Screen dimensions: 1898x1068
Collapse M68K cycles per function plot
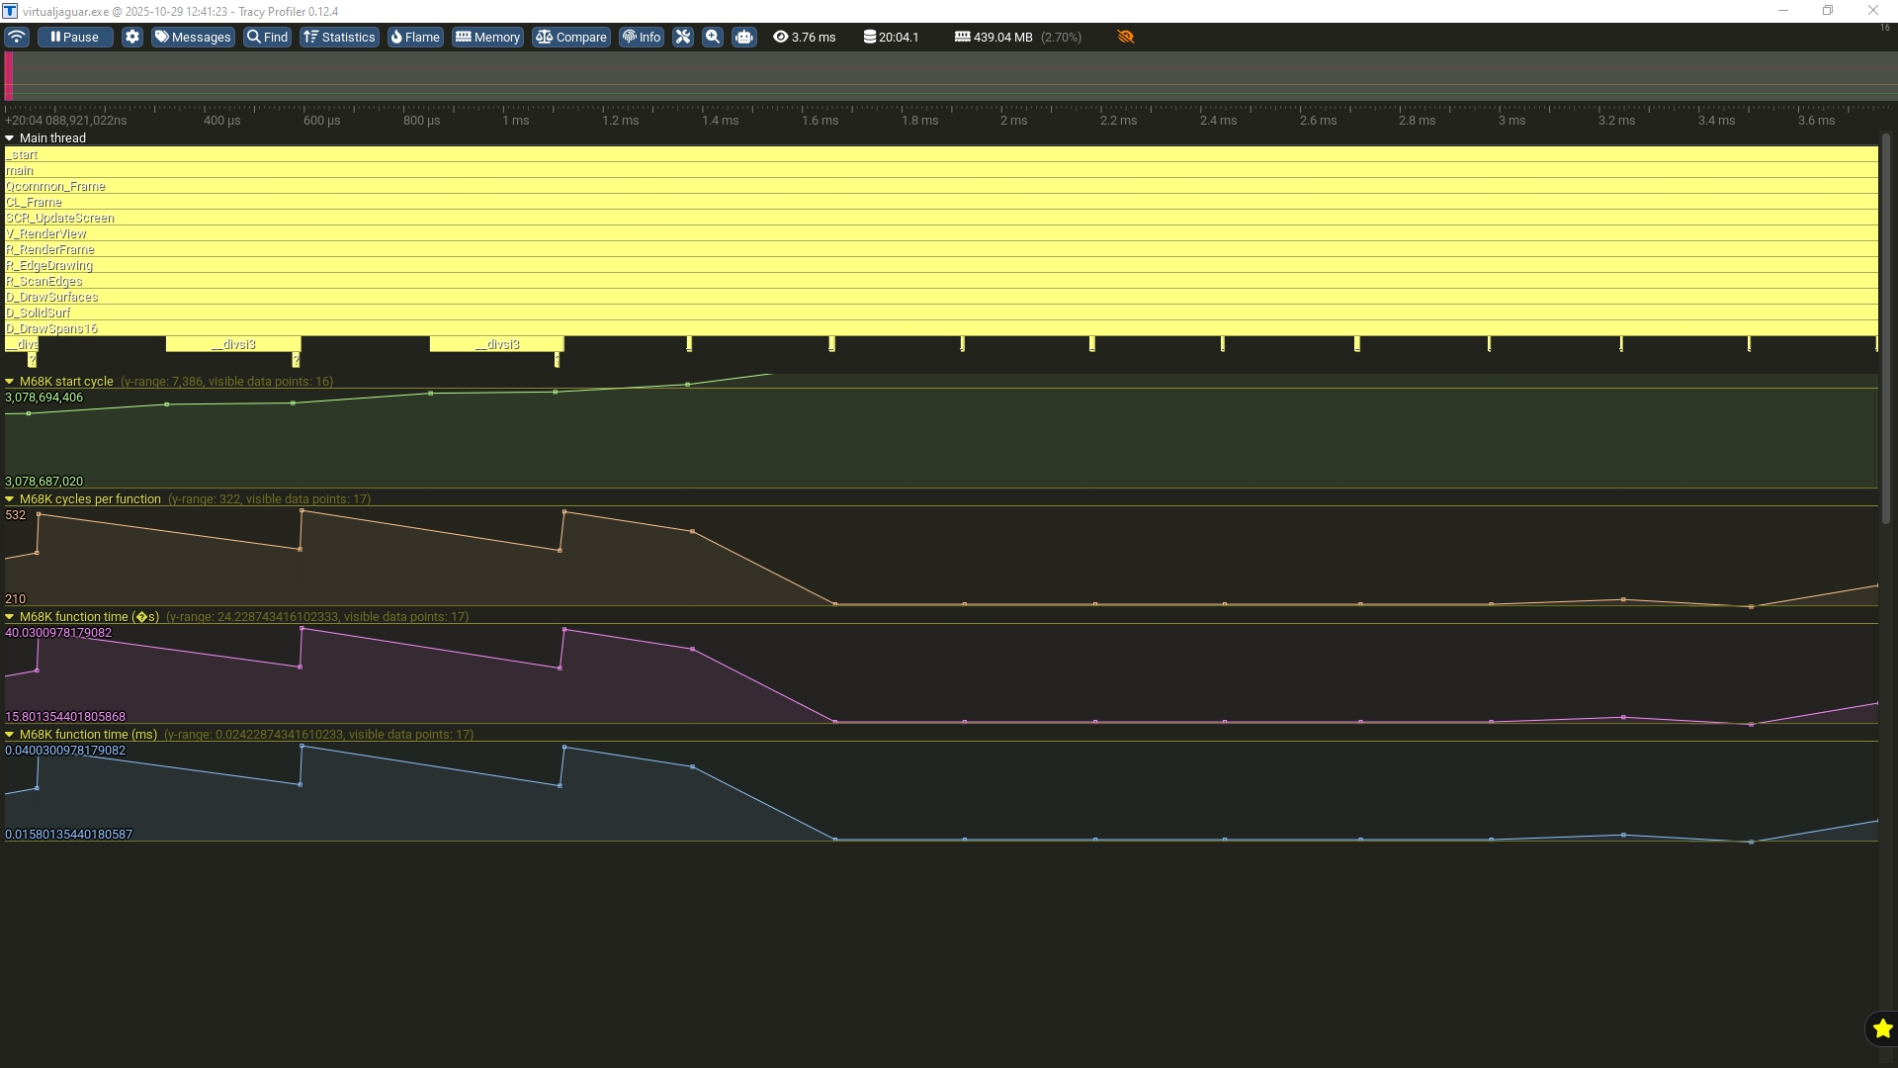10,499
